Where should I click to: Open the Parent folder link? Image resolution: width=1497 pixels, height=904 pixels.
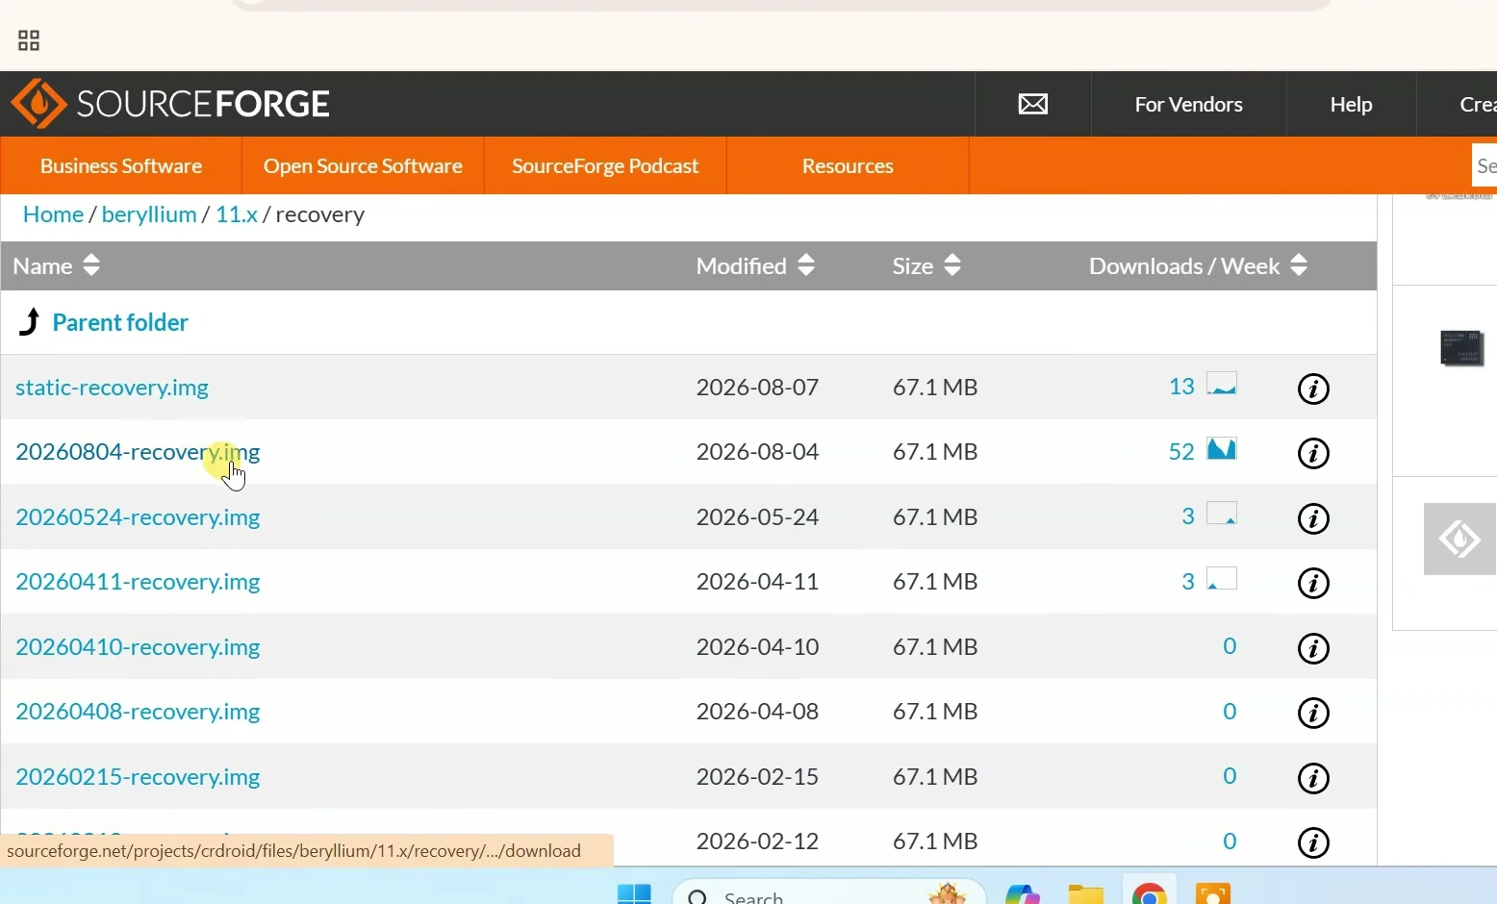pos(120,322)
